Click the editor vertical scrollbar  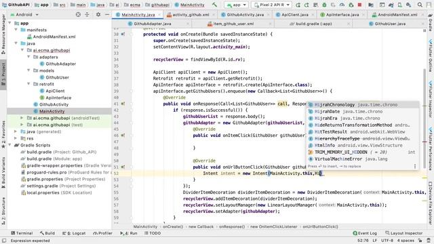click(x=425, y=119)
